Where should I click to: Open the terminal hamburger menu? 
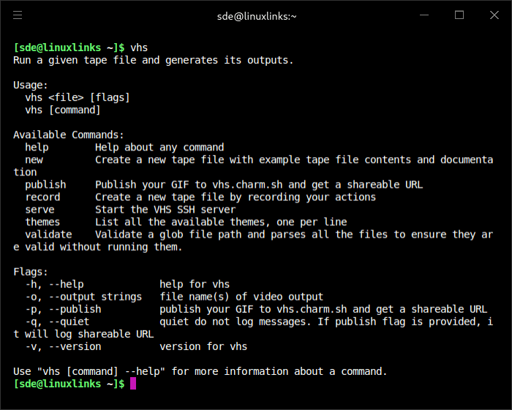pos(18,15)
